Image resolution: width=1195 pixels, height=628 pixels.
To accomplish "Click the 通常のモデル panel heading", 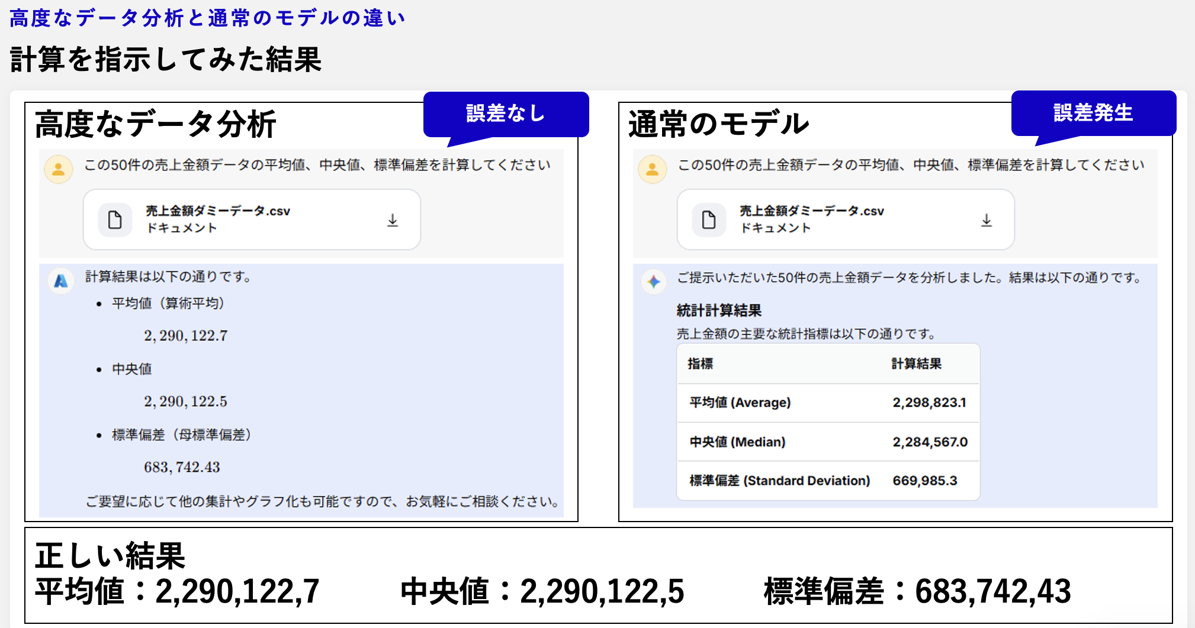I will pyautogui.click(x=718, y=124).
